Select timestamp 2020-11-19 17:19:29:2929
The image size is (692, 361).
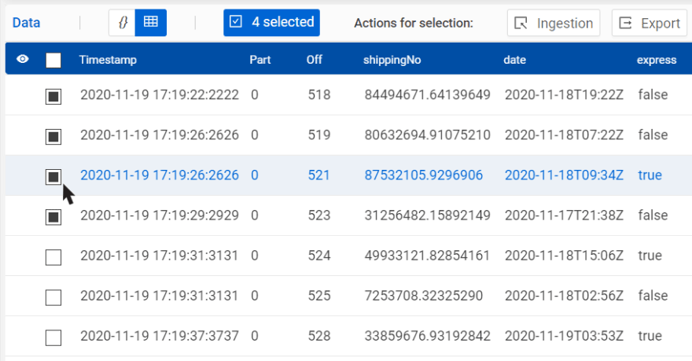(160, 215)
